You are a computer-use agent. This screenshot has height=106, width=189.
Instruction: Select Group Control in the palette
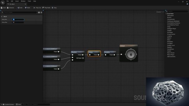click(171, 34)
